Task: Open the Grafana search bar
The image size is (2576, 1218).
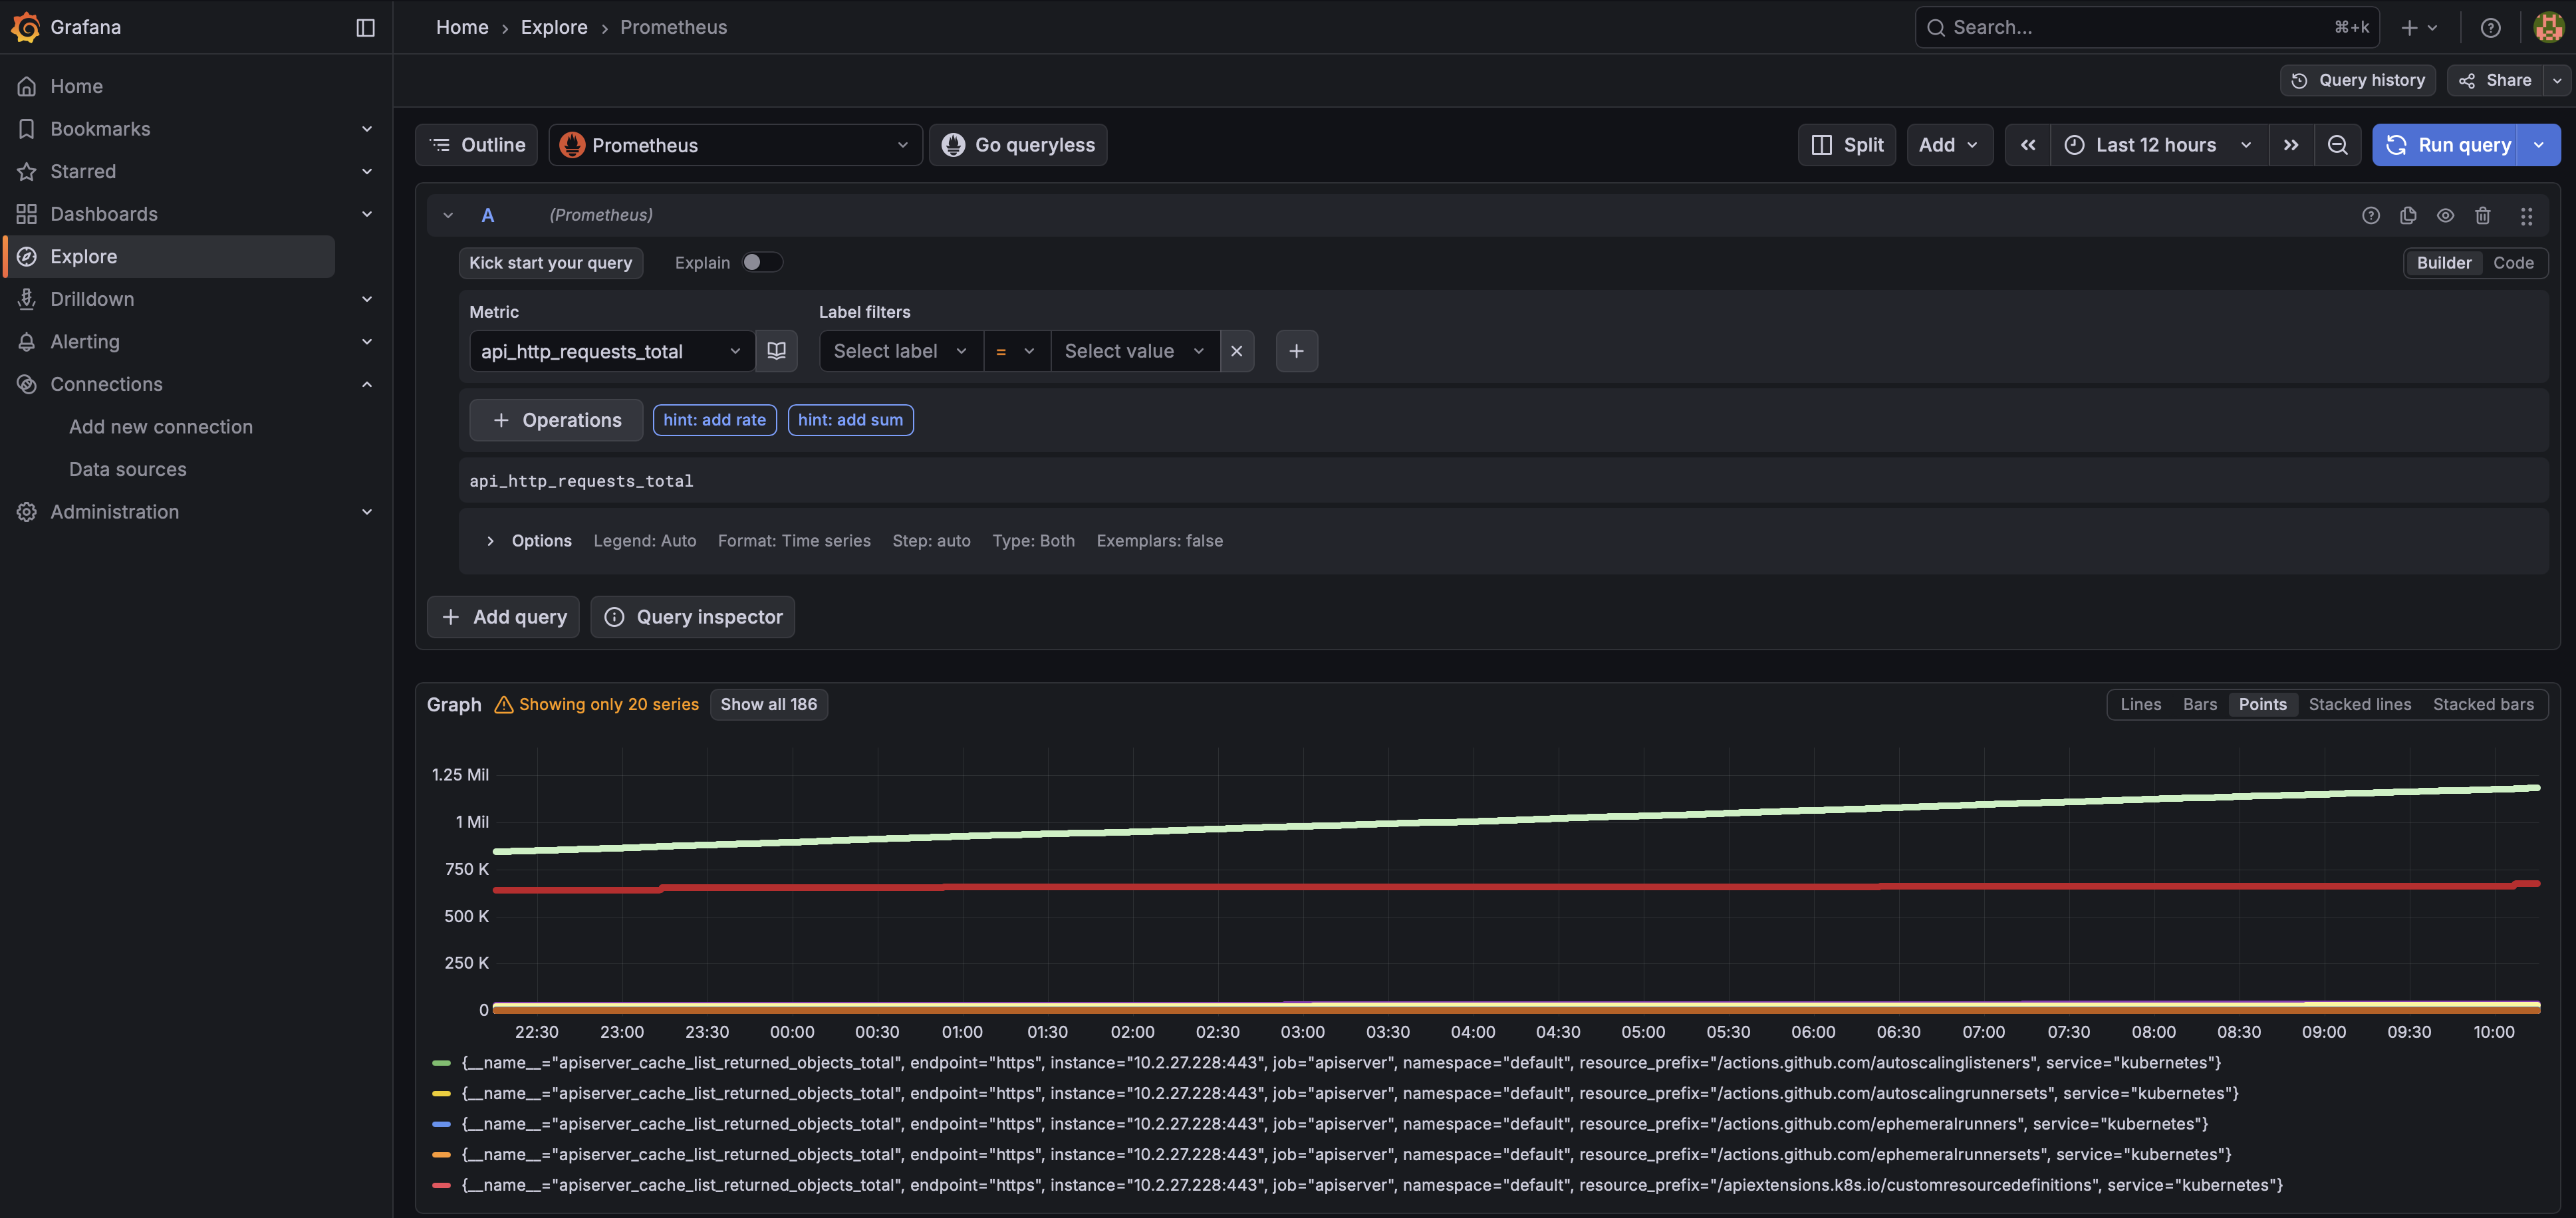Action: pos(2144,27)
